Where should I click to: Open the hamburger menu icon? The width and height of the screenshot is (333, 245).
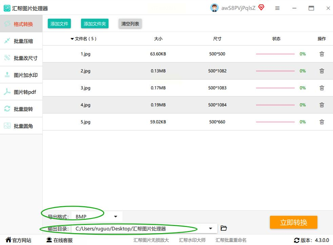(277, 8)
